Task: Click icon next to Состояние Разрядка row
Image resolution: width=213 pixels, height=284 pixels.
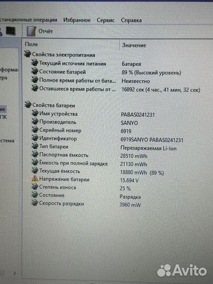Action: [x=35, y=195]
